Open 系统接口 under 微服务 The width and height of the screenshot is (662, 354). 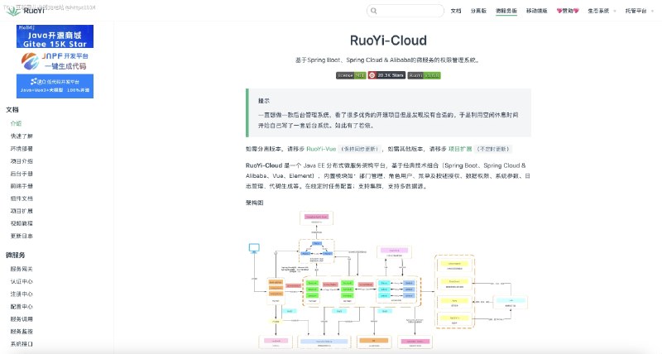pyautogui.click(x=22, y=344)
